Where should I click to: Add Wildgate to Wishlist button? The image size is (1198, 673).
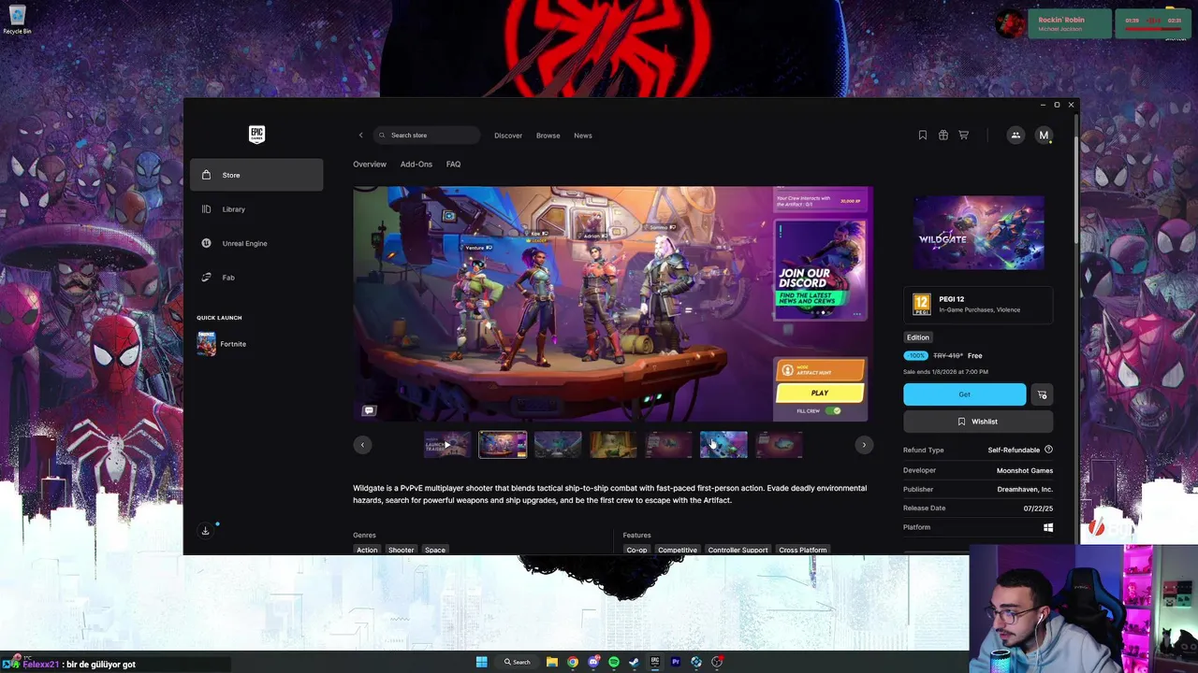click(x=978, y=422)
